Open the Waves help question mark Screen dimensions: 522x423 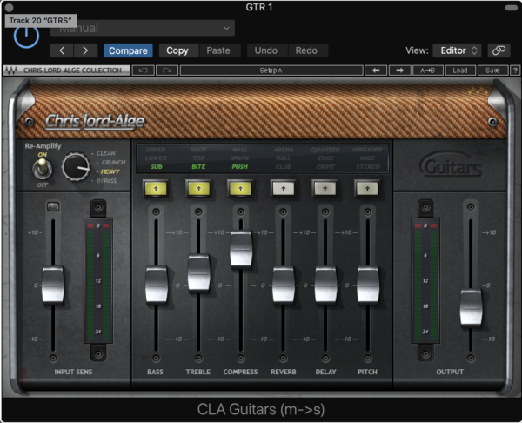[515, 70]
